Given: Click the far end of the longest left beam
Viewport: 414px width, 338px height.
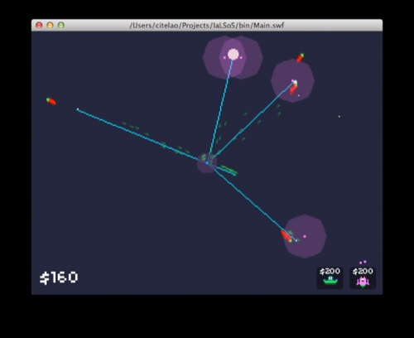Looking at the screenshot, I should pyautogui.click(x=78, y=109).
